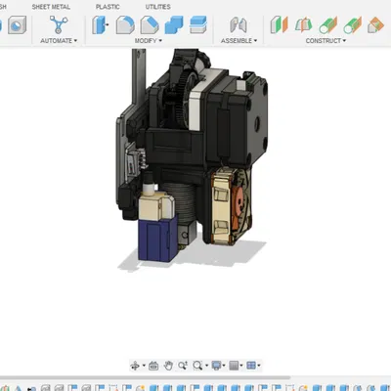Select the Offset Plane tool
The image size is (391, 391).
(x=279, y=24)
